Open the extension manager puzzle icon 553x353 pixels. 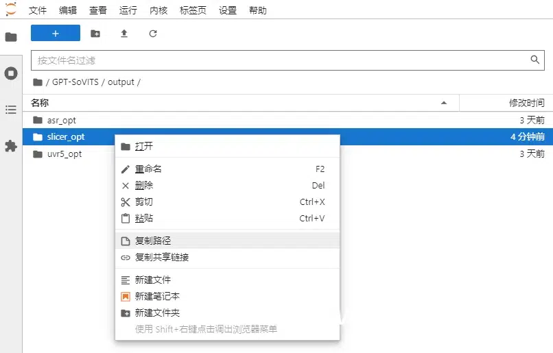11,146
